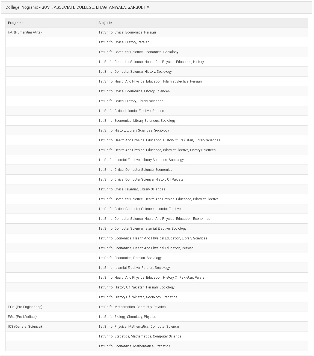This screenshot has height=356, width=314.
Task: Select the Civics, Islamiat, Library Sciences row
Action: (132, 189)
